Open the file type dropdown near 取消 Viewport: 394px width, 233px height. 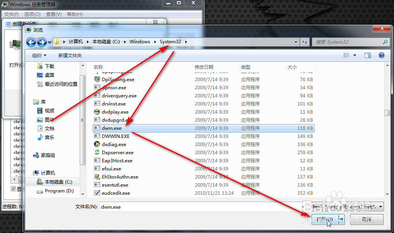pyautogui.click(x=380, y=207)
